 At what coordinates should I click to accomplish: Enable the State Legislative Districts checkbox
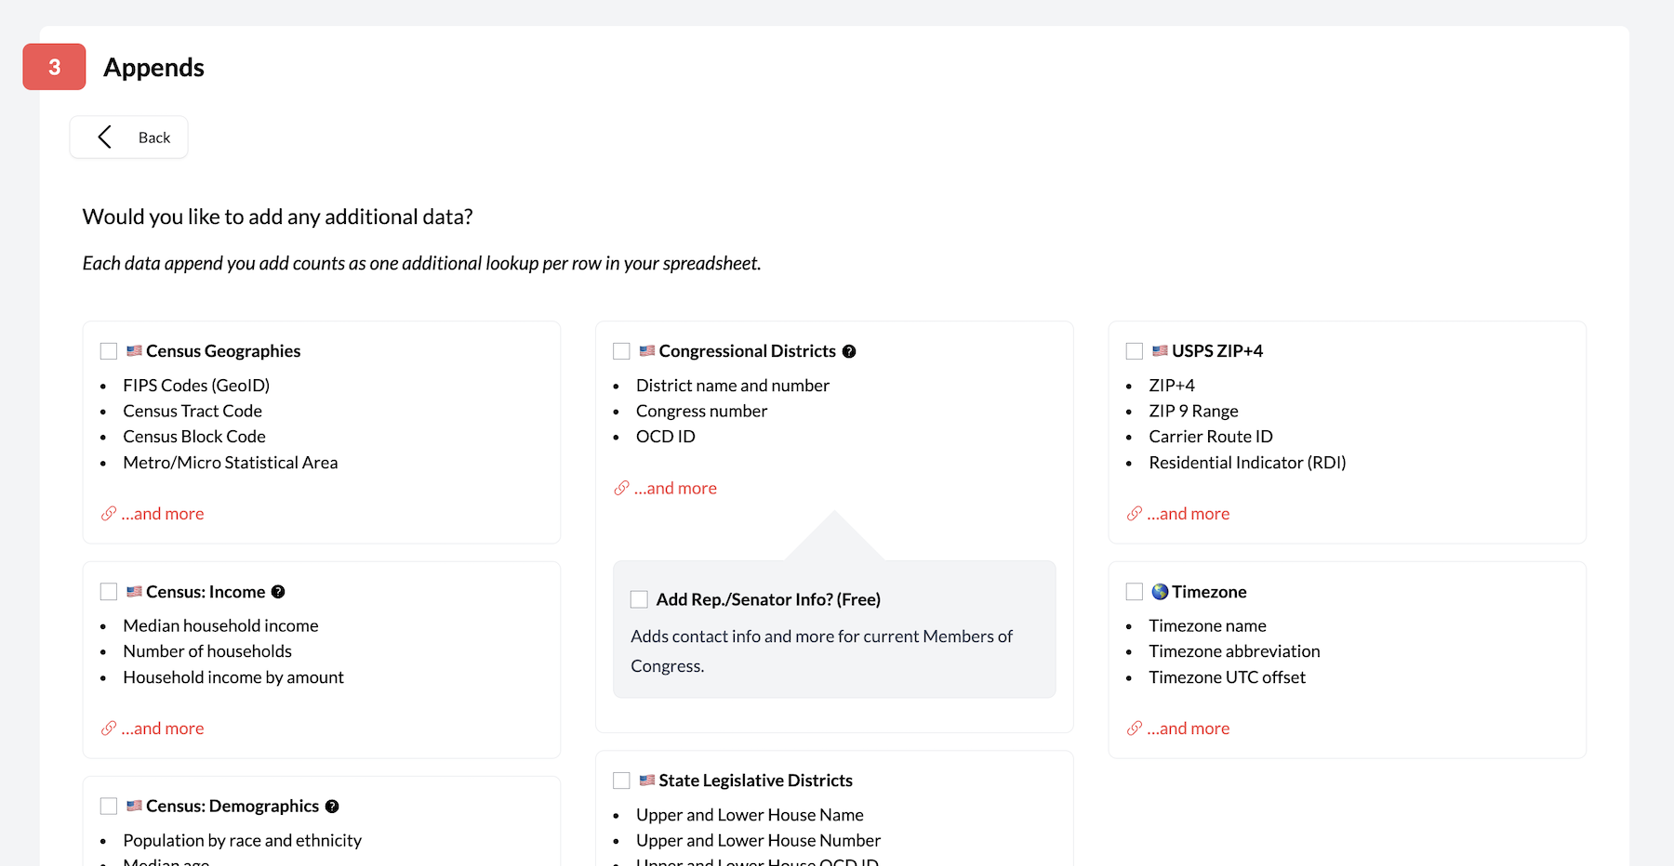pyautogui.click(x=622, y=781)
